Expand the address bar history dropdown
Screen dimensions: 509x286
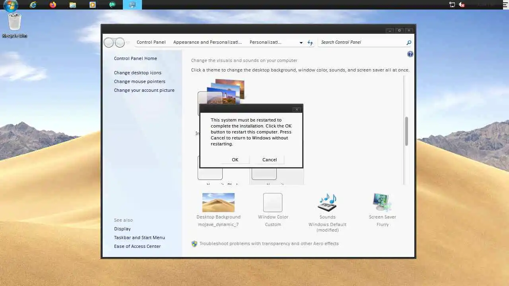pyautogui.click(x=301, y=43)
